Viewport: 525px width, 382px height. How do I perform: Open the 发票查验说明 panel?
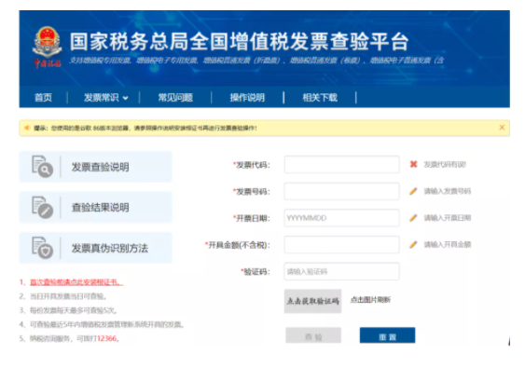[x=95, y=167]
